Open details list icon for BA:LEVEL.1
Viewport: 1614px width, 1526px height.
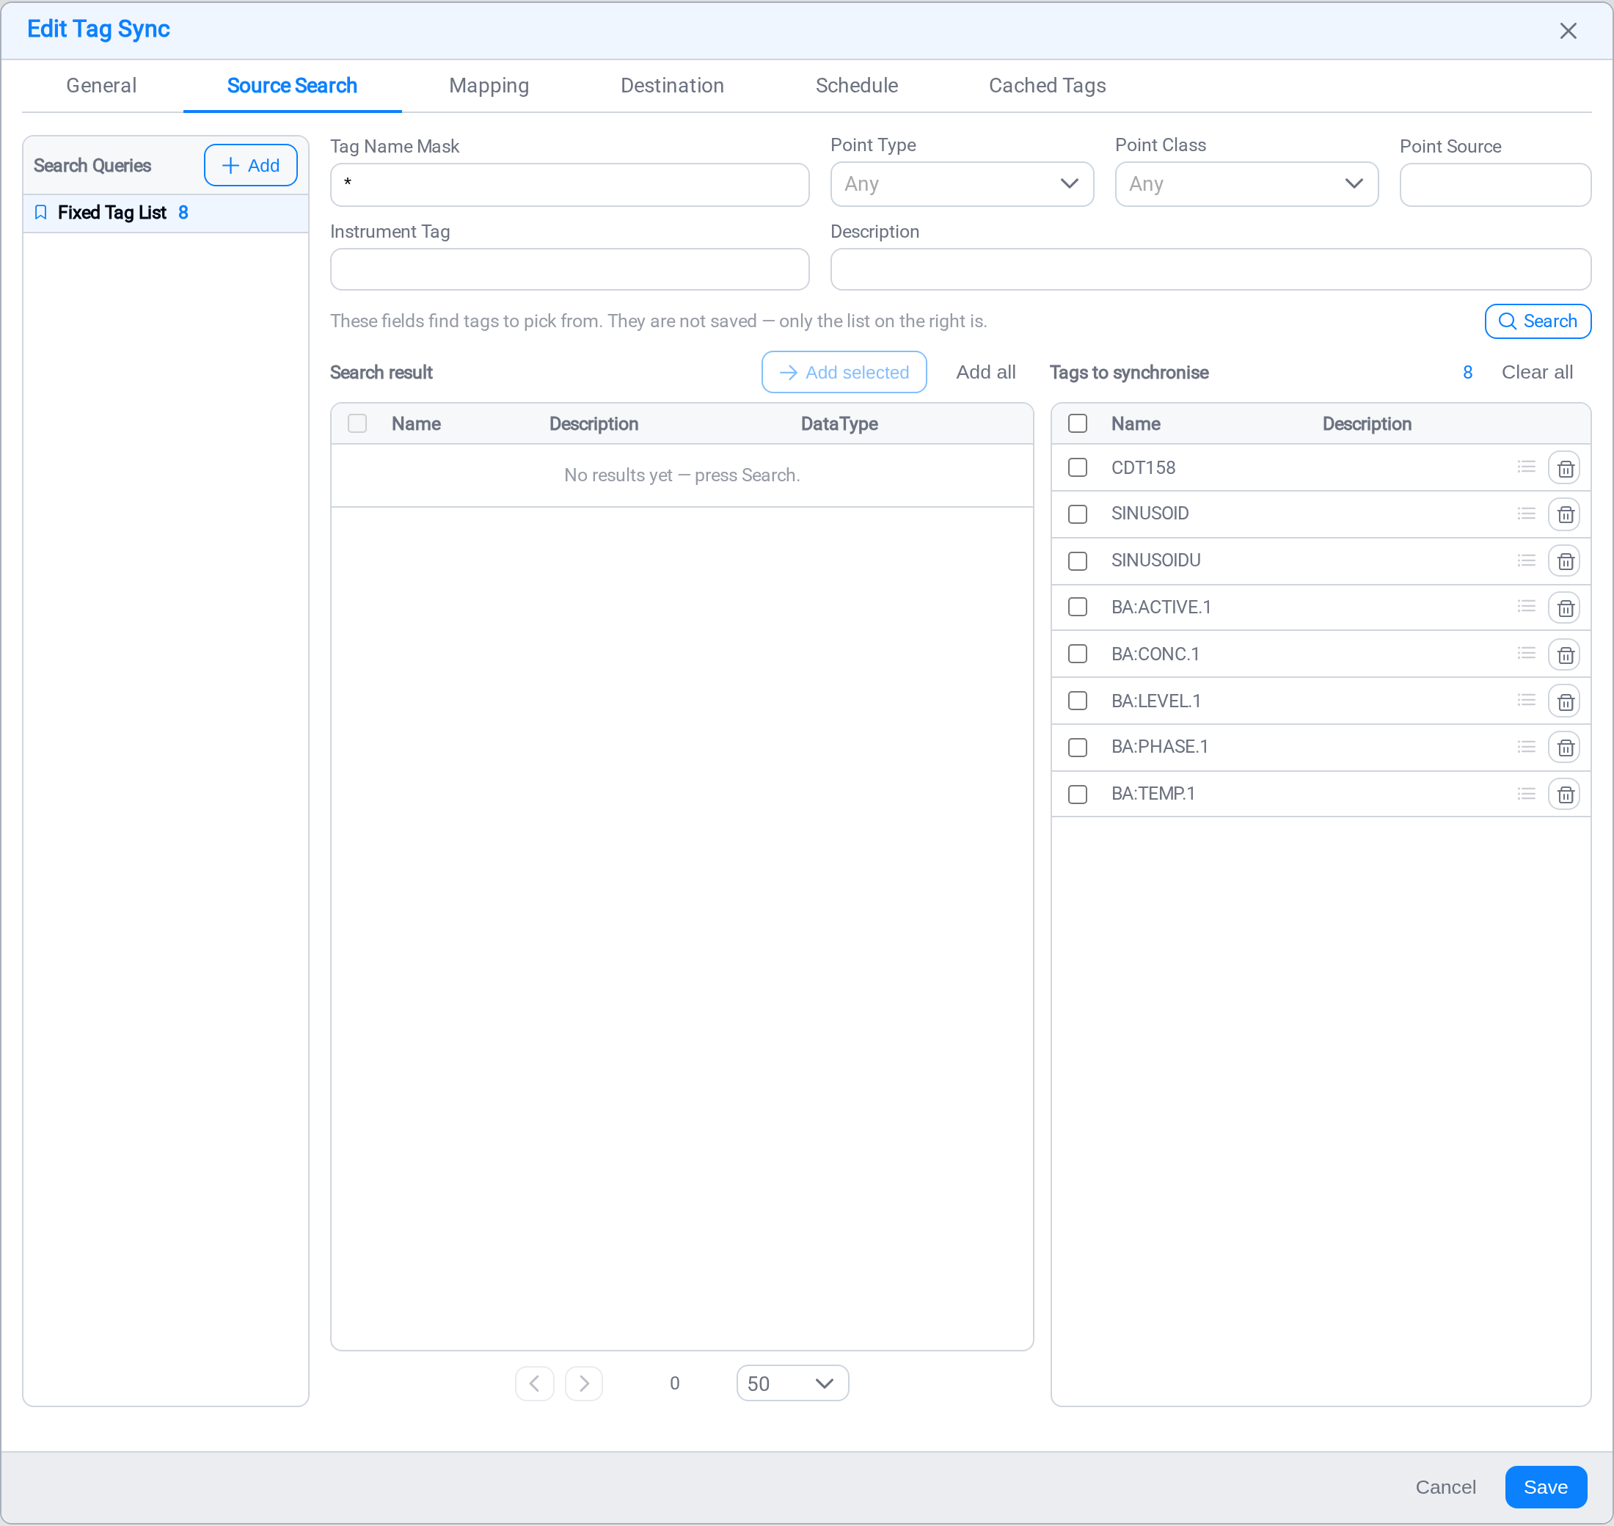(x=1526, y=701)
